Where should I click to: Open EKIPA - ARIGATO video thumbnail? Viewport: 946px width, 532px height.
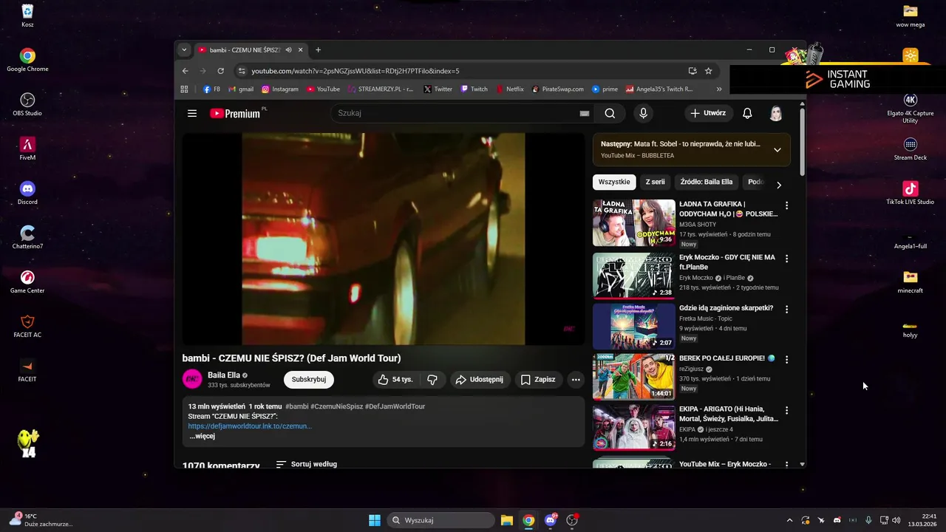[633, 426]
